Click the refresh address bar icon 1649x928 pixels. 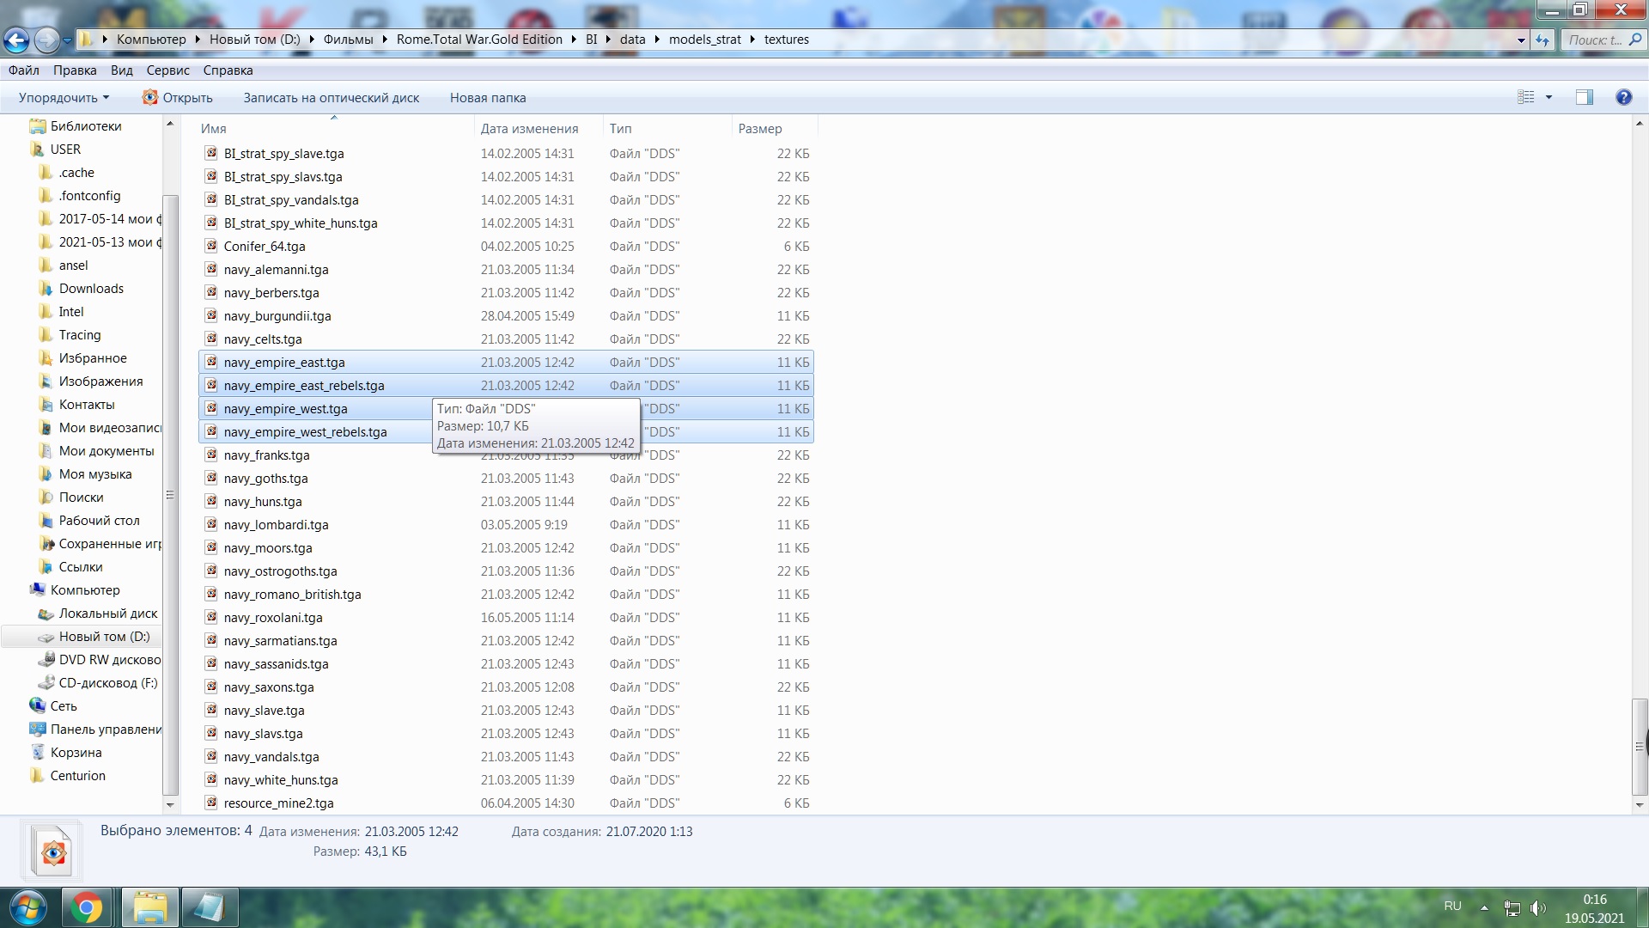point(1543,40)
